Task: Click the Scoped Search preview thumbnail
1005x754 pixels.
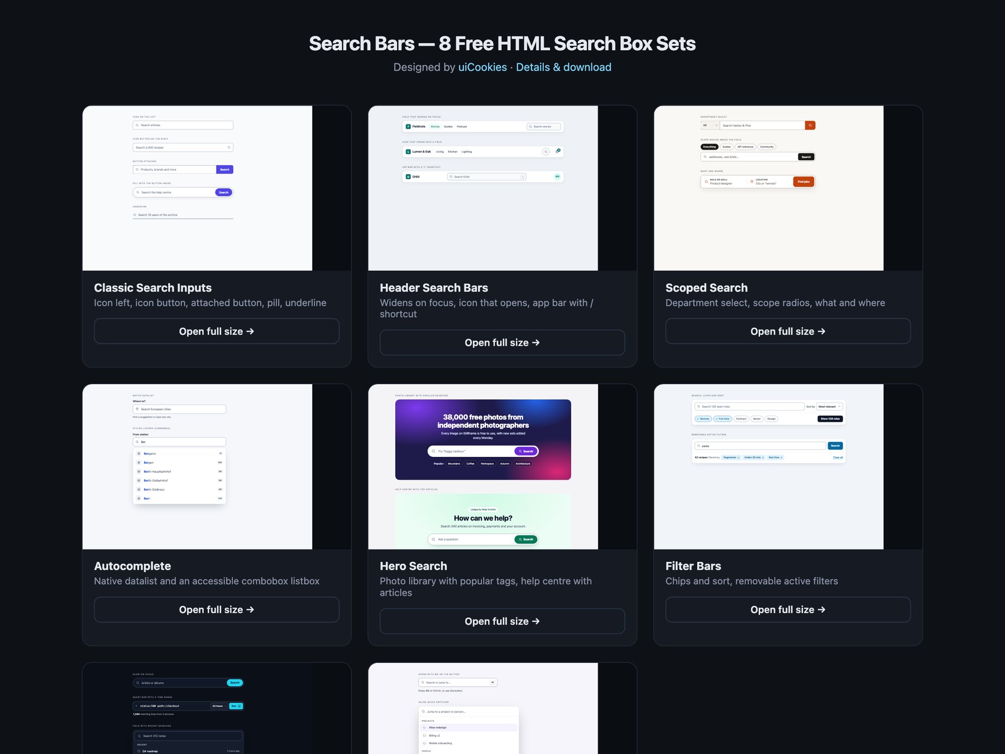Action: point(788,188)
